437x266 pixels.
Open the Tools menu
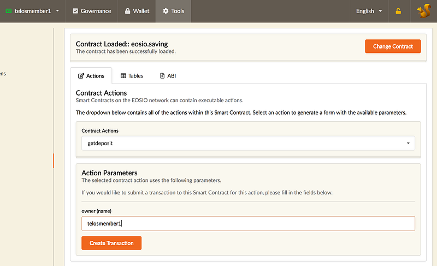173,11
